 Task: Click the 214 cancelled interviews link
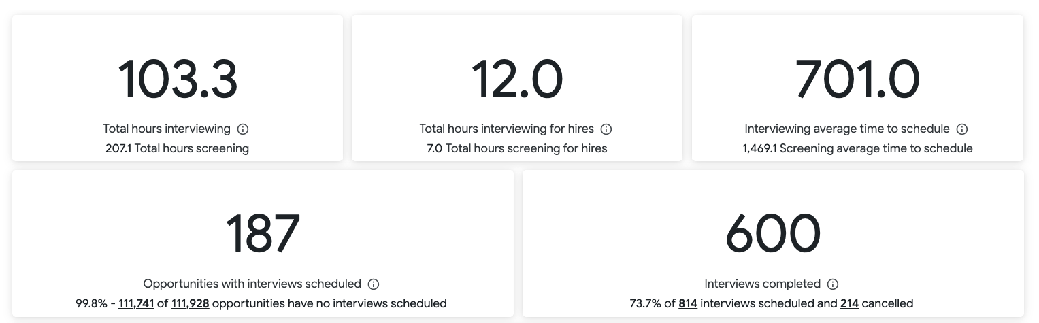pyautogui.click(x=849, y=303)
